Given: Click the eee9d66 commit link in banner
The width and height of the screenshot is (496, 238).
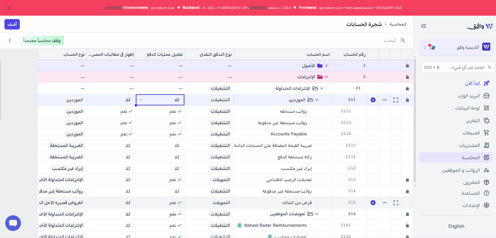Looking at the screenshot, I should pyautogui.click(x=113, y=8).
